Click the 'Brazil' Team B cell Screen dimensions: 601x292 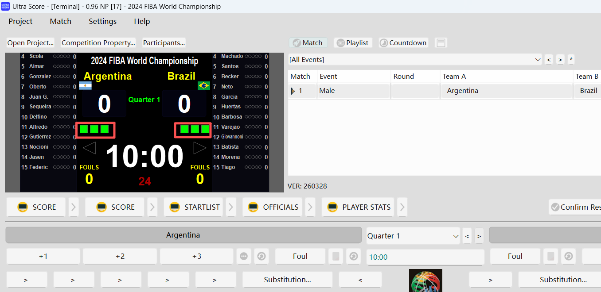click(587, 91)
